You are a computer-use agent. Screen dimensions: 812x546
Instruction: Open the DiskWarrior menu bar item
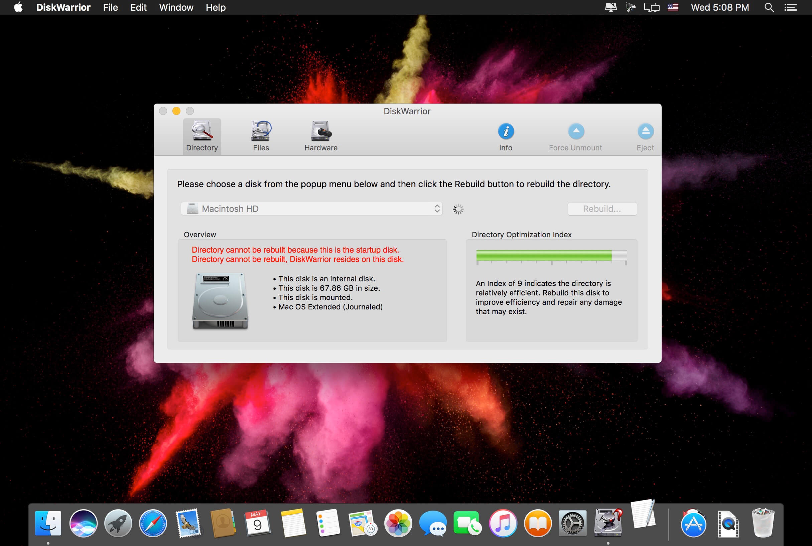pos(63,7)
